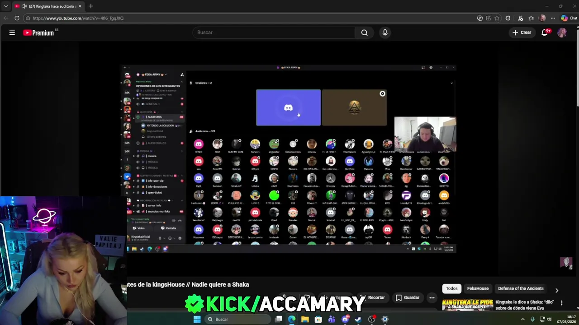The height and width of the screenshot is (325, 579).
Task: Toggle Discord microphone mute by KingtekaOficial
Action: (x=160, y=238)
